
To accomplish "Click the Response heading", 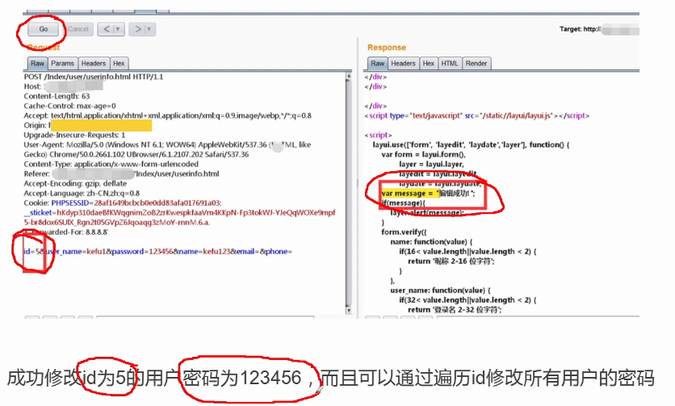I will coord(387,48).
